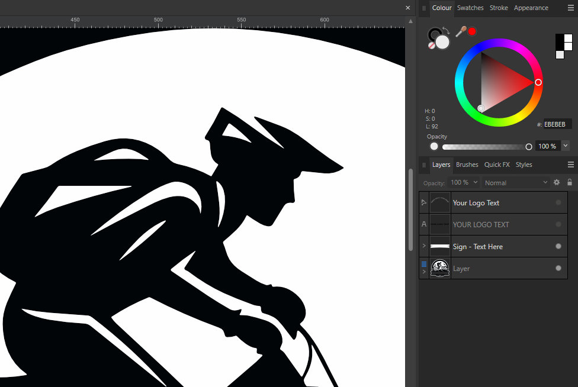Hide the layer named Layer

[558, 267]
